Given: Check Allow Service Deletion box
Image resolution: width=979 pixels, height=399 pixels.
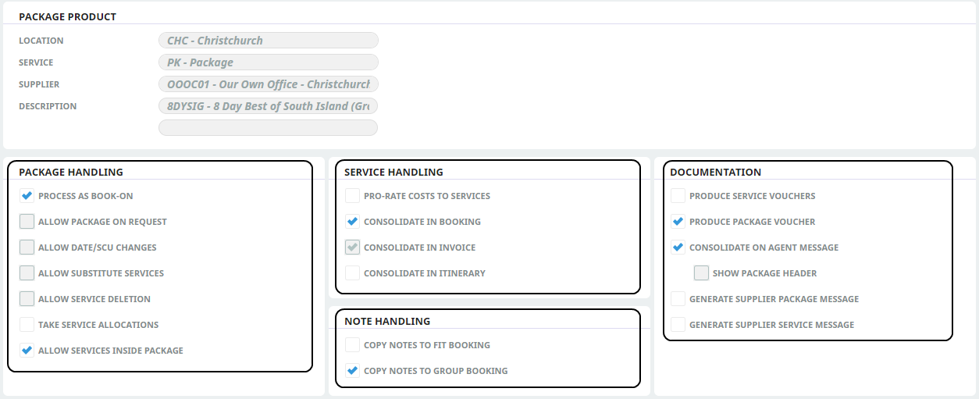Looking at the screenshot, I should [x=27, y=299].
